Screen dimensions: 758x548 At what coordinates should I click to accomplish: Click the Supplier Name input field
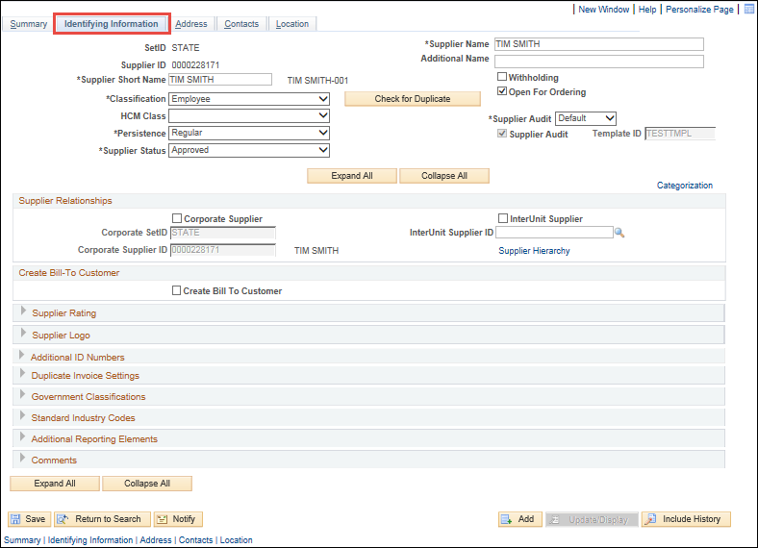click(599, 44)
